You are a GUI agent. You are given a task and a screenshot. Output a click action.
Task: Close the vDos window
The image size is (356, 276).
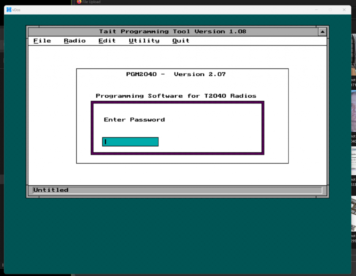[x=344, y=10]
